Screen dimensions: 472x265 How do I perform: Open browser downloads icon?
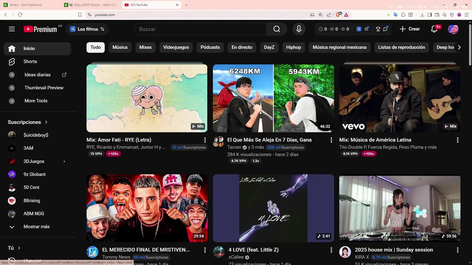pyautogui.click(x=422, y=15)
